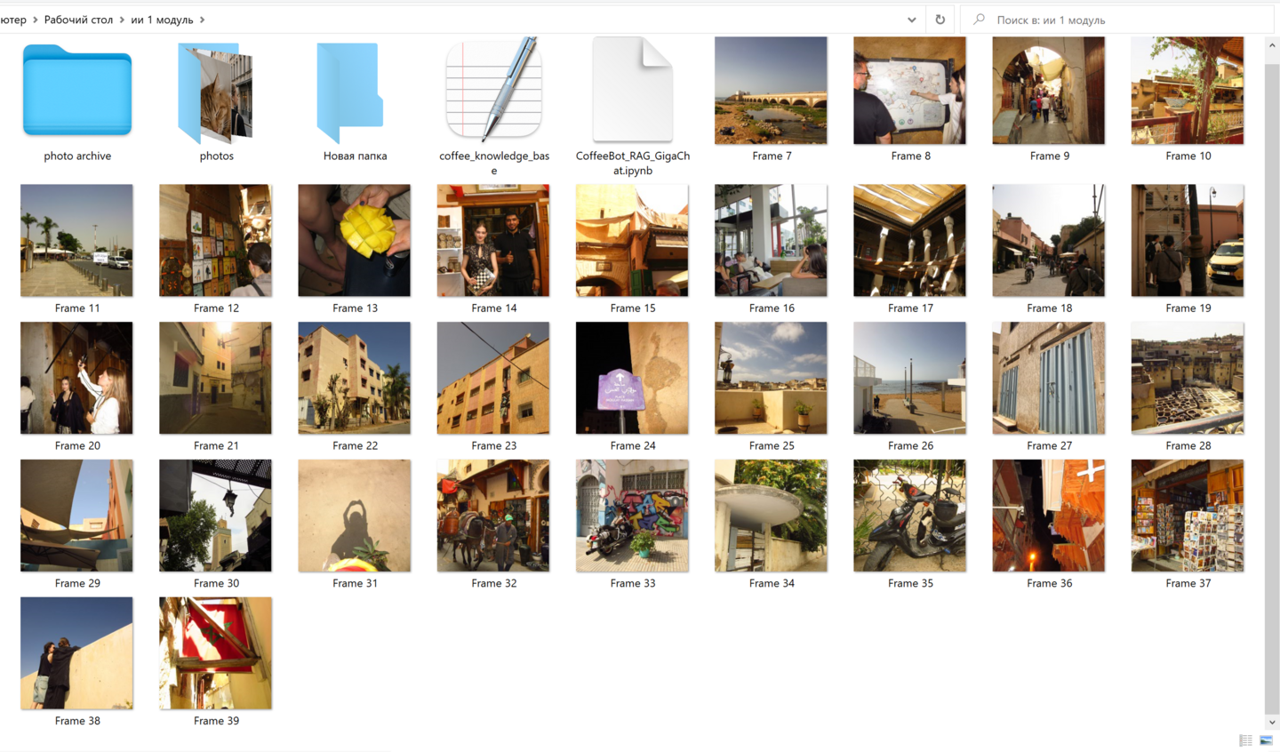Go to Рабочий стол in breadcrumb path
Image resolution: width=1280 pixels, height=752 pixels.
pos(78,20)
